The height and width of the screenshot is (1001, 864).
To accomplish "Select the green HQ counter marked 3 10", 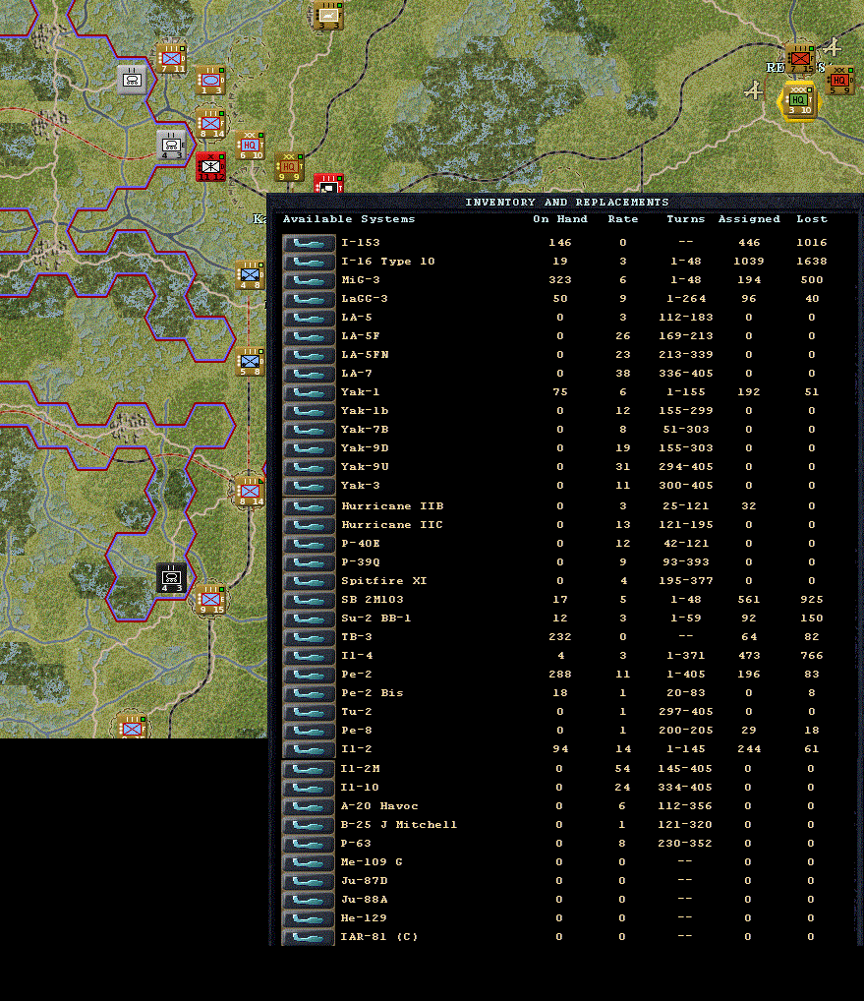I will pos(798,101).
